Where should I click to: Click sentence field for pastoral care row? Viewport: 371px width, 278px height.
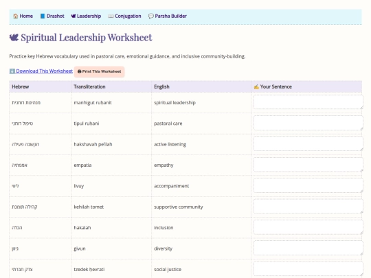[x=308, y=123]
